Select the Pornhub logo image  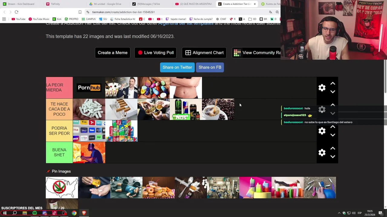[x=89, y=88]
